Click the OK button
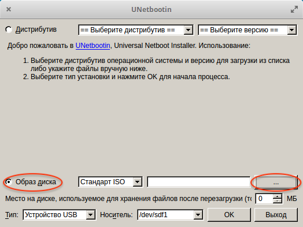 229,215
